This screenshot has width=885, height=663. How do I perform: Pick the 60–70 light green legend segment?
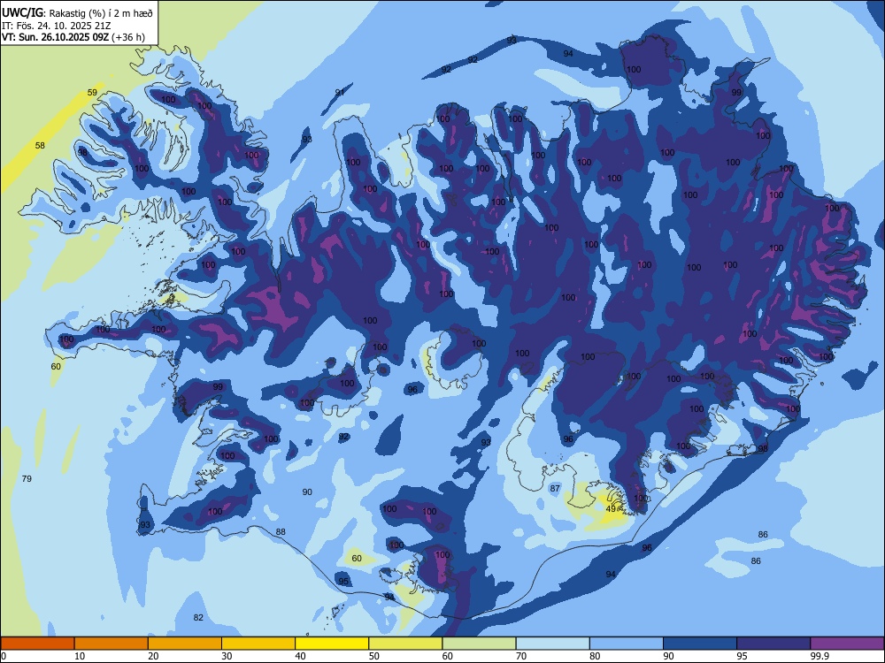click(x=479, y=644)
